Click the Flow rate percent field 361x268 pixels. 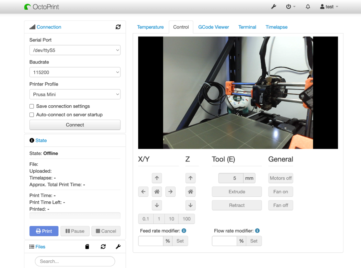pyautogui.click(x=224, y=241)
